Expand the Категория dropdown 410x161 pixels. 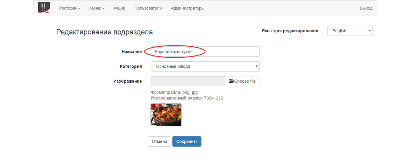(205, 66)
